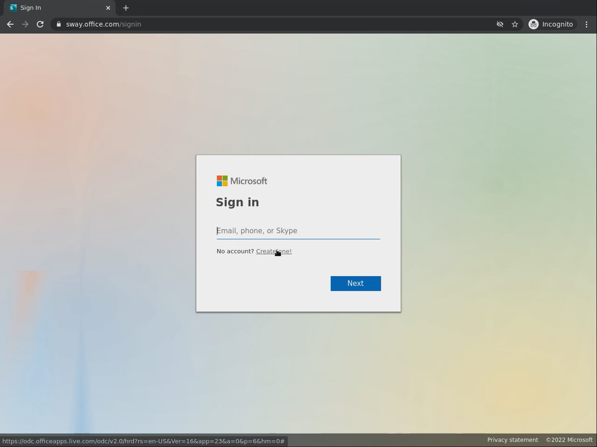Click the grayed-out forward arrow
The width and height of the screenshot is (597, 447).
[25, 24]
